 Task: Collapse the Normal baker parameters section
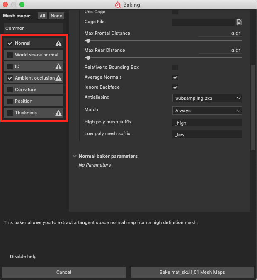click(x=75, y=156)
